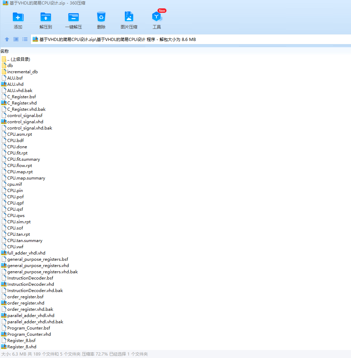The height and width of the screenshot is (358, 351).
Task: Select file CPU.pin
Action: click(15, 190)
